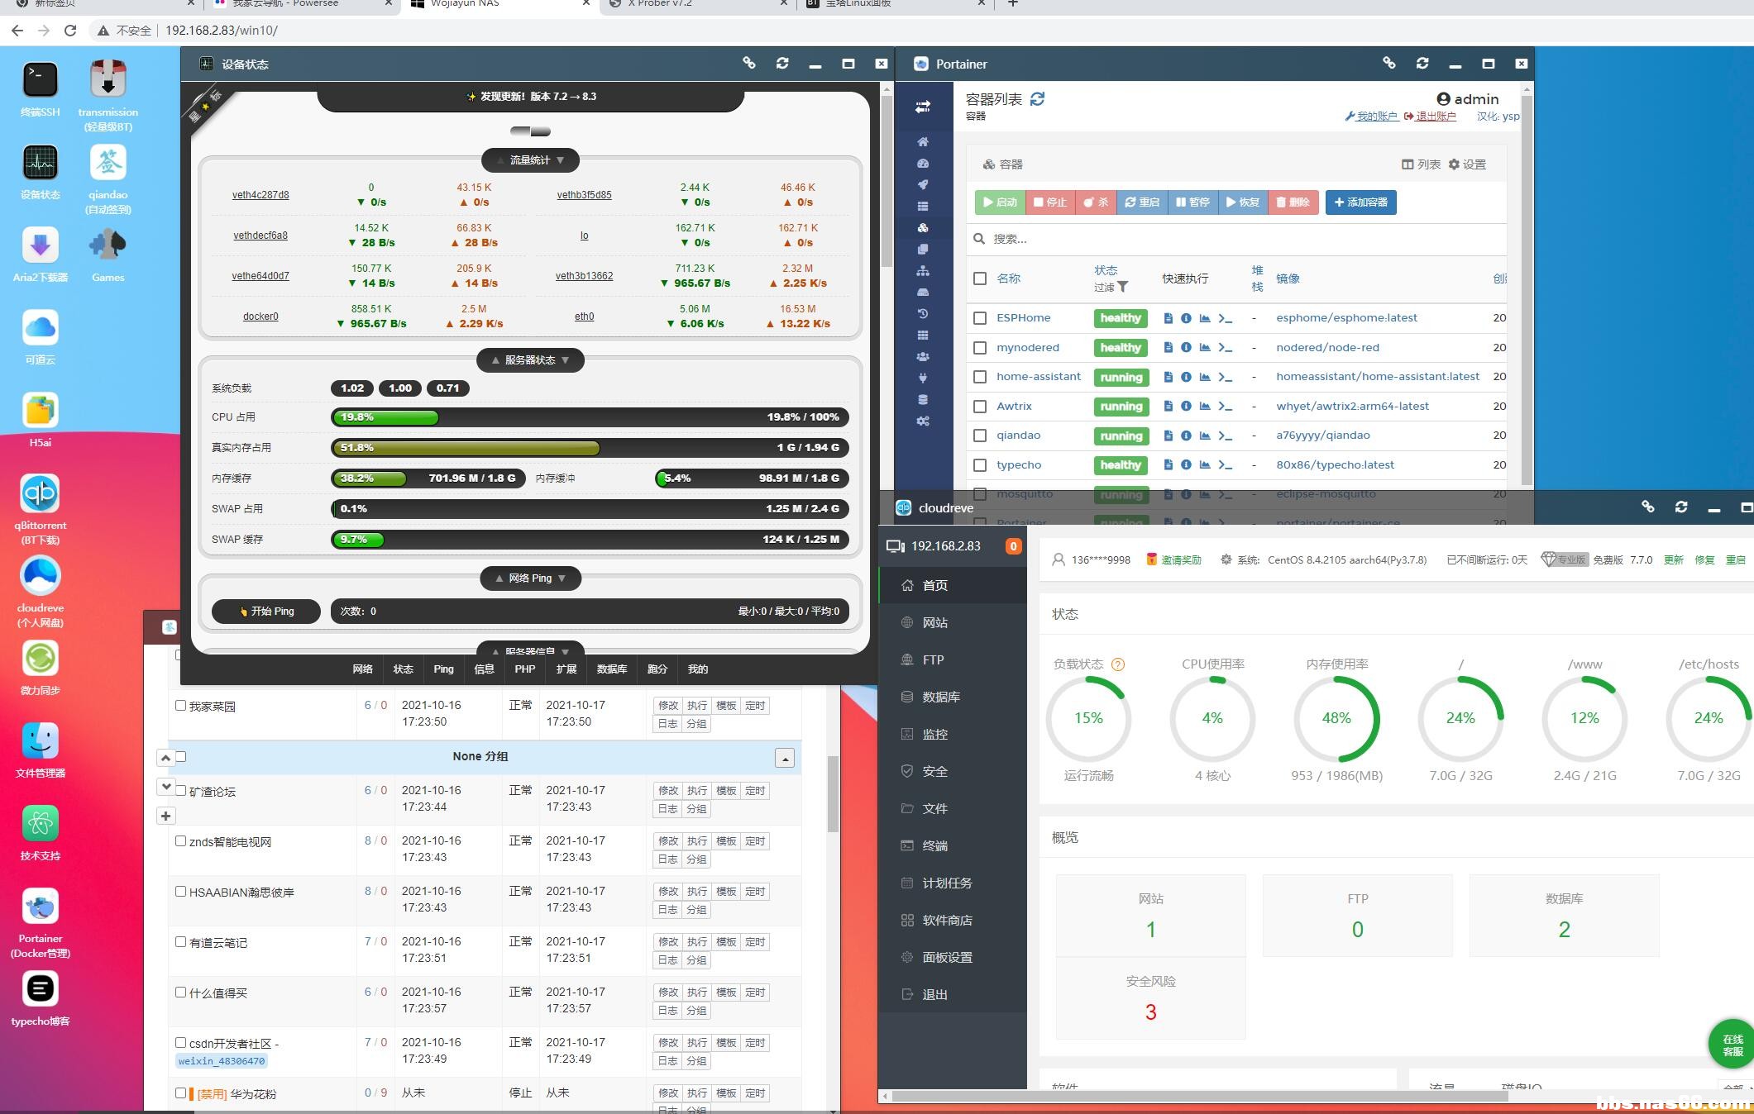Image resolution: width=1754 pixels, height=1114 pixels.
Task: Launch the 终端SSH terminal icon
Action: (40, 81)
